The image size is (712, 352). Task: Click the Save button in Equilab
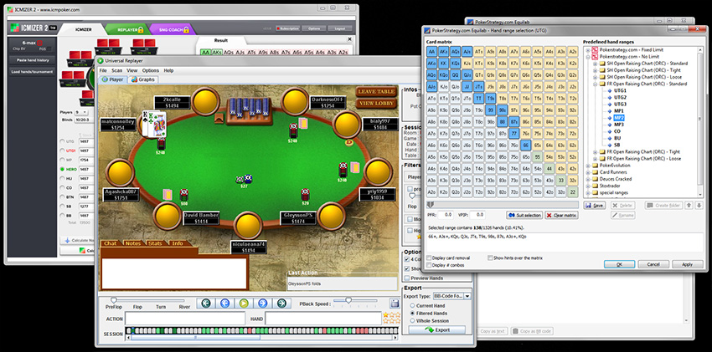[x=595, y=206]
